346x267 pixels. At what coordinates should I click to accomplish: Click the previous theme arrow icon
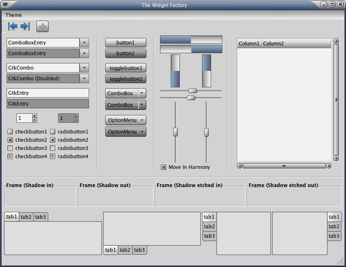coord(13,26)
